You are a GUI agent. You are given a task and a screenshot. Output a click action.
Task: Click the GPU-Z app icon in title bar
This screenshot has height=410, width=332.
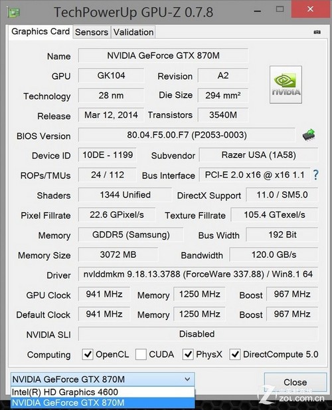[x=13, y=12]
